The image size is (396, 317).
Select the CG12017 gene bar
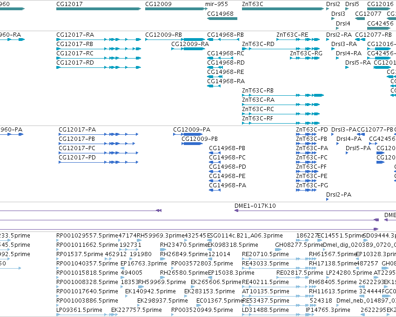click(99, 9)
